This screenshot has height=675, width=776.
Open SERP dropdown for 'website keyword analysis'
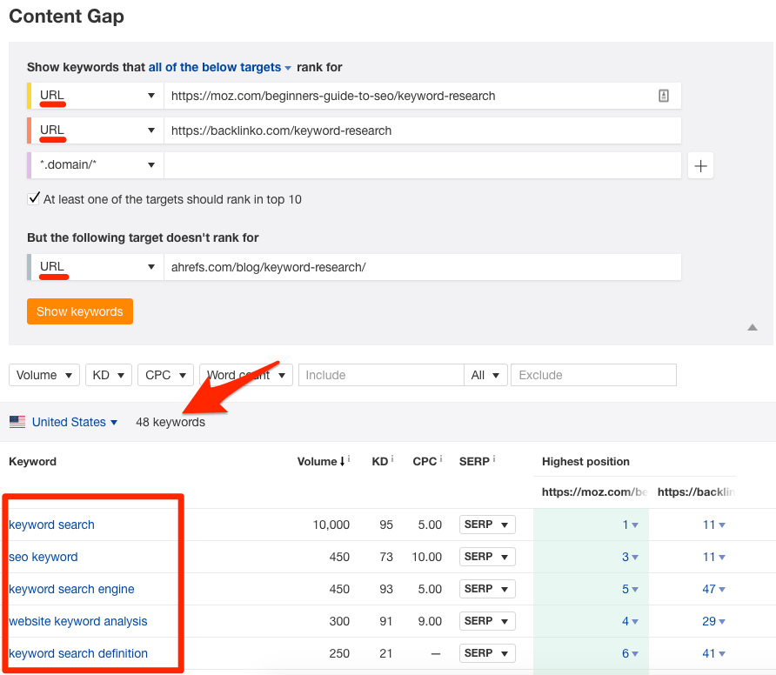coord(487,621)
